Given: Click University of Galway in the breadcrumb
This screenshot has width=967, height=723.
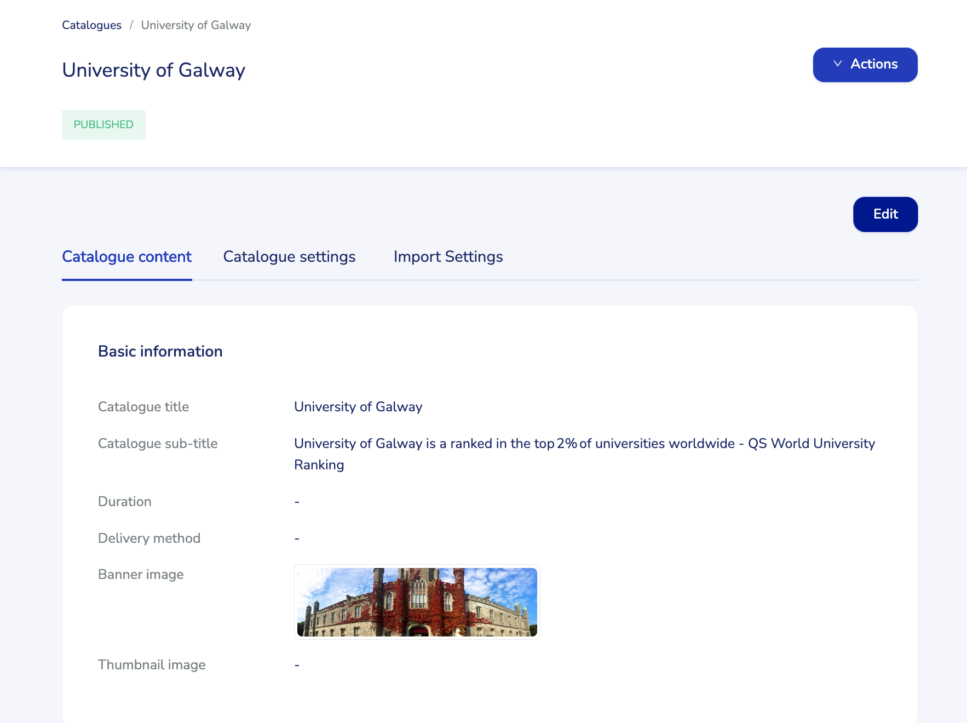Looking at the screenshot, I should 196,25.
